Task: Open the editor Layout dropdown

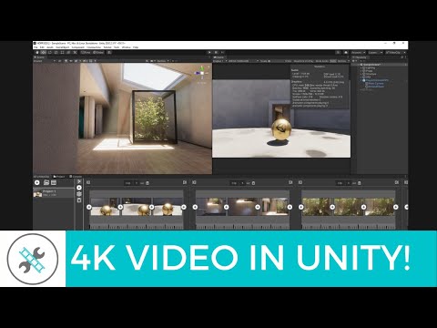Action: tap(396, 53)
